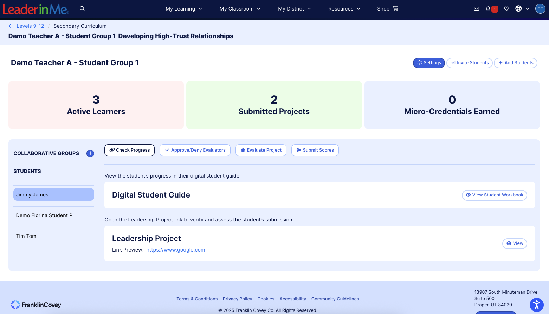Open the accessibility widget icon
The image size is (549, 314).
[x=536, y=305]
